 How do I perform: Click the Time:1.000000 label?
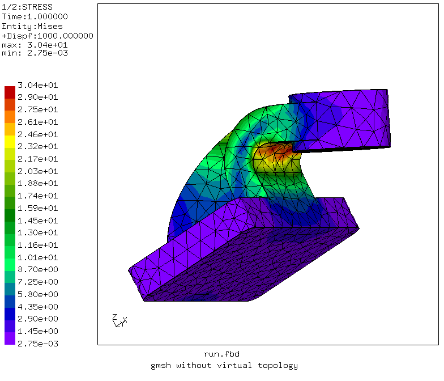click(35, 16)
